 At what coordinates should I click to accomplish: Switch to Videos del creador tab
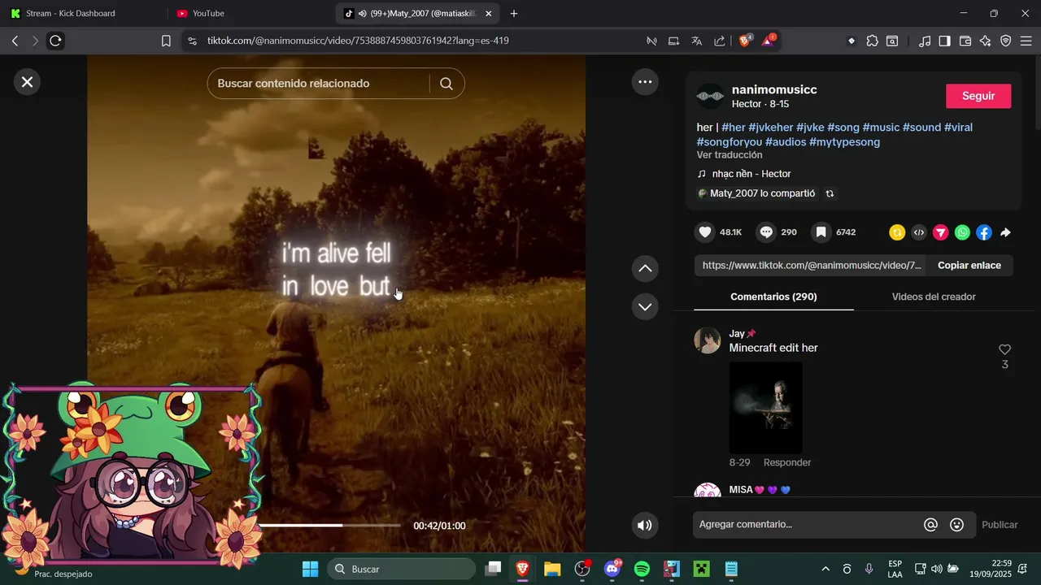(934, 297)
